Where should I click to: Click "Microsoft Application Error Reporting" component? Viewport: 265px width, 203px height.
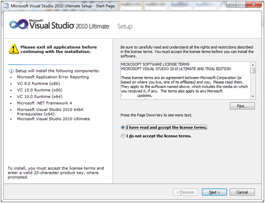(53, 77)
